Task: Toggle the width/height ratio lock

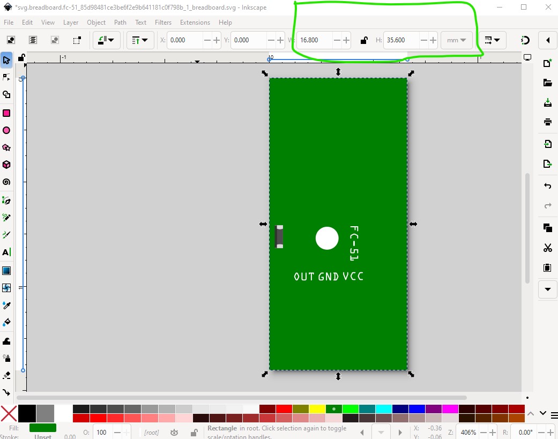Action: coord(364,40)
